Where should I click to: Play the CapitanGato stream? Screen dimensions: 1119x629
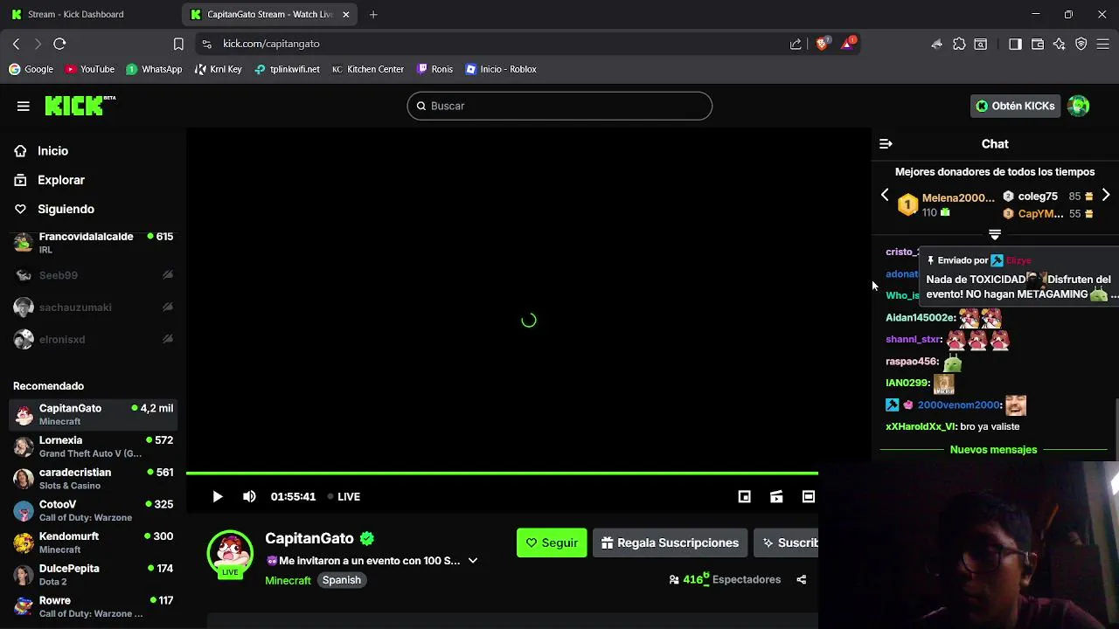click(x=218, y=496)
